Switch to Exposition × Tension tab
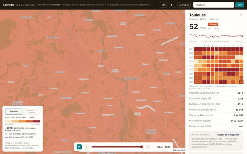Viewport: 247px width, 154px height. [32, 111]
